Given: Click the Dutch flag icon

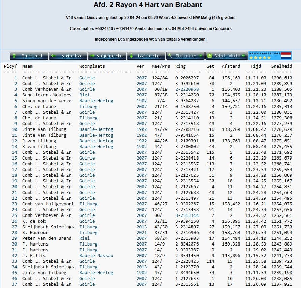Looking at the screenshot, I should 286,56.
